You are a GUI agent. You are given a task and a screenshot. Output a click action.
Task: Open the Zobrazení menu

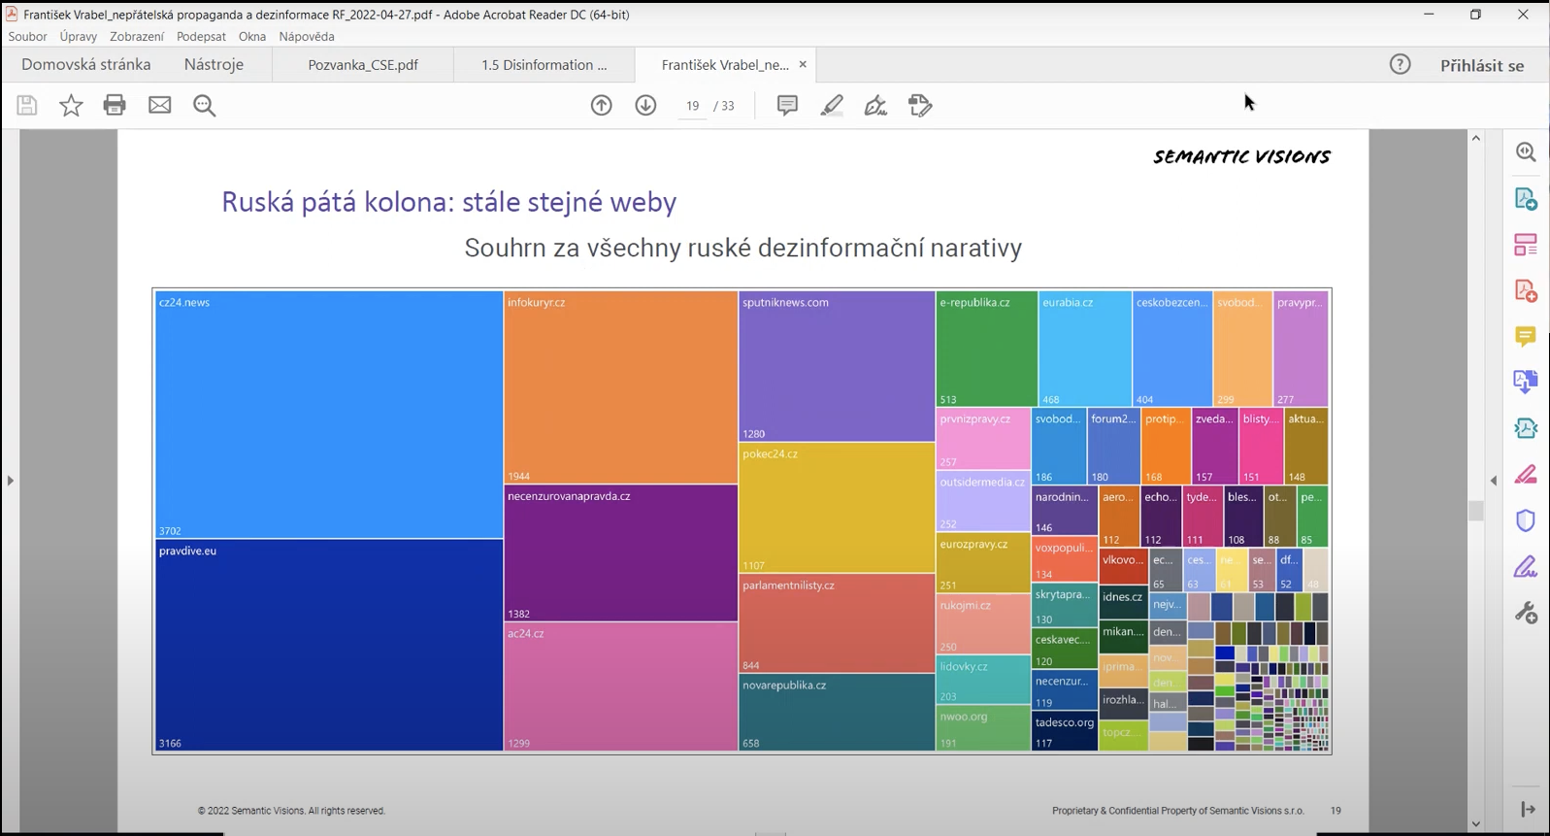[x=137, y=37]
